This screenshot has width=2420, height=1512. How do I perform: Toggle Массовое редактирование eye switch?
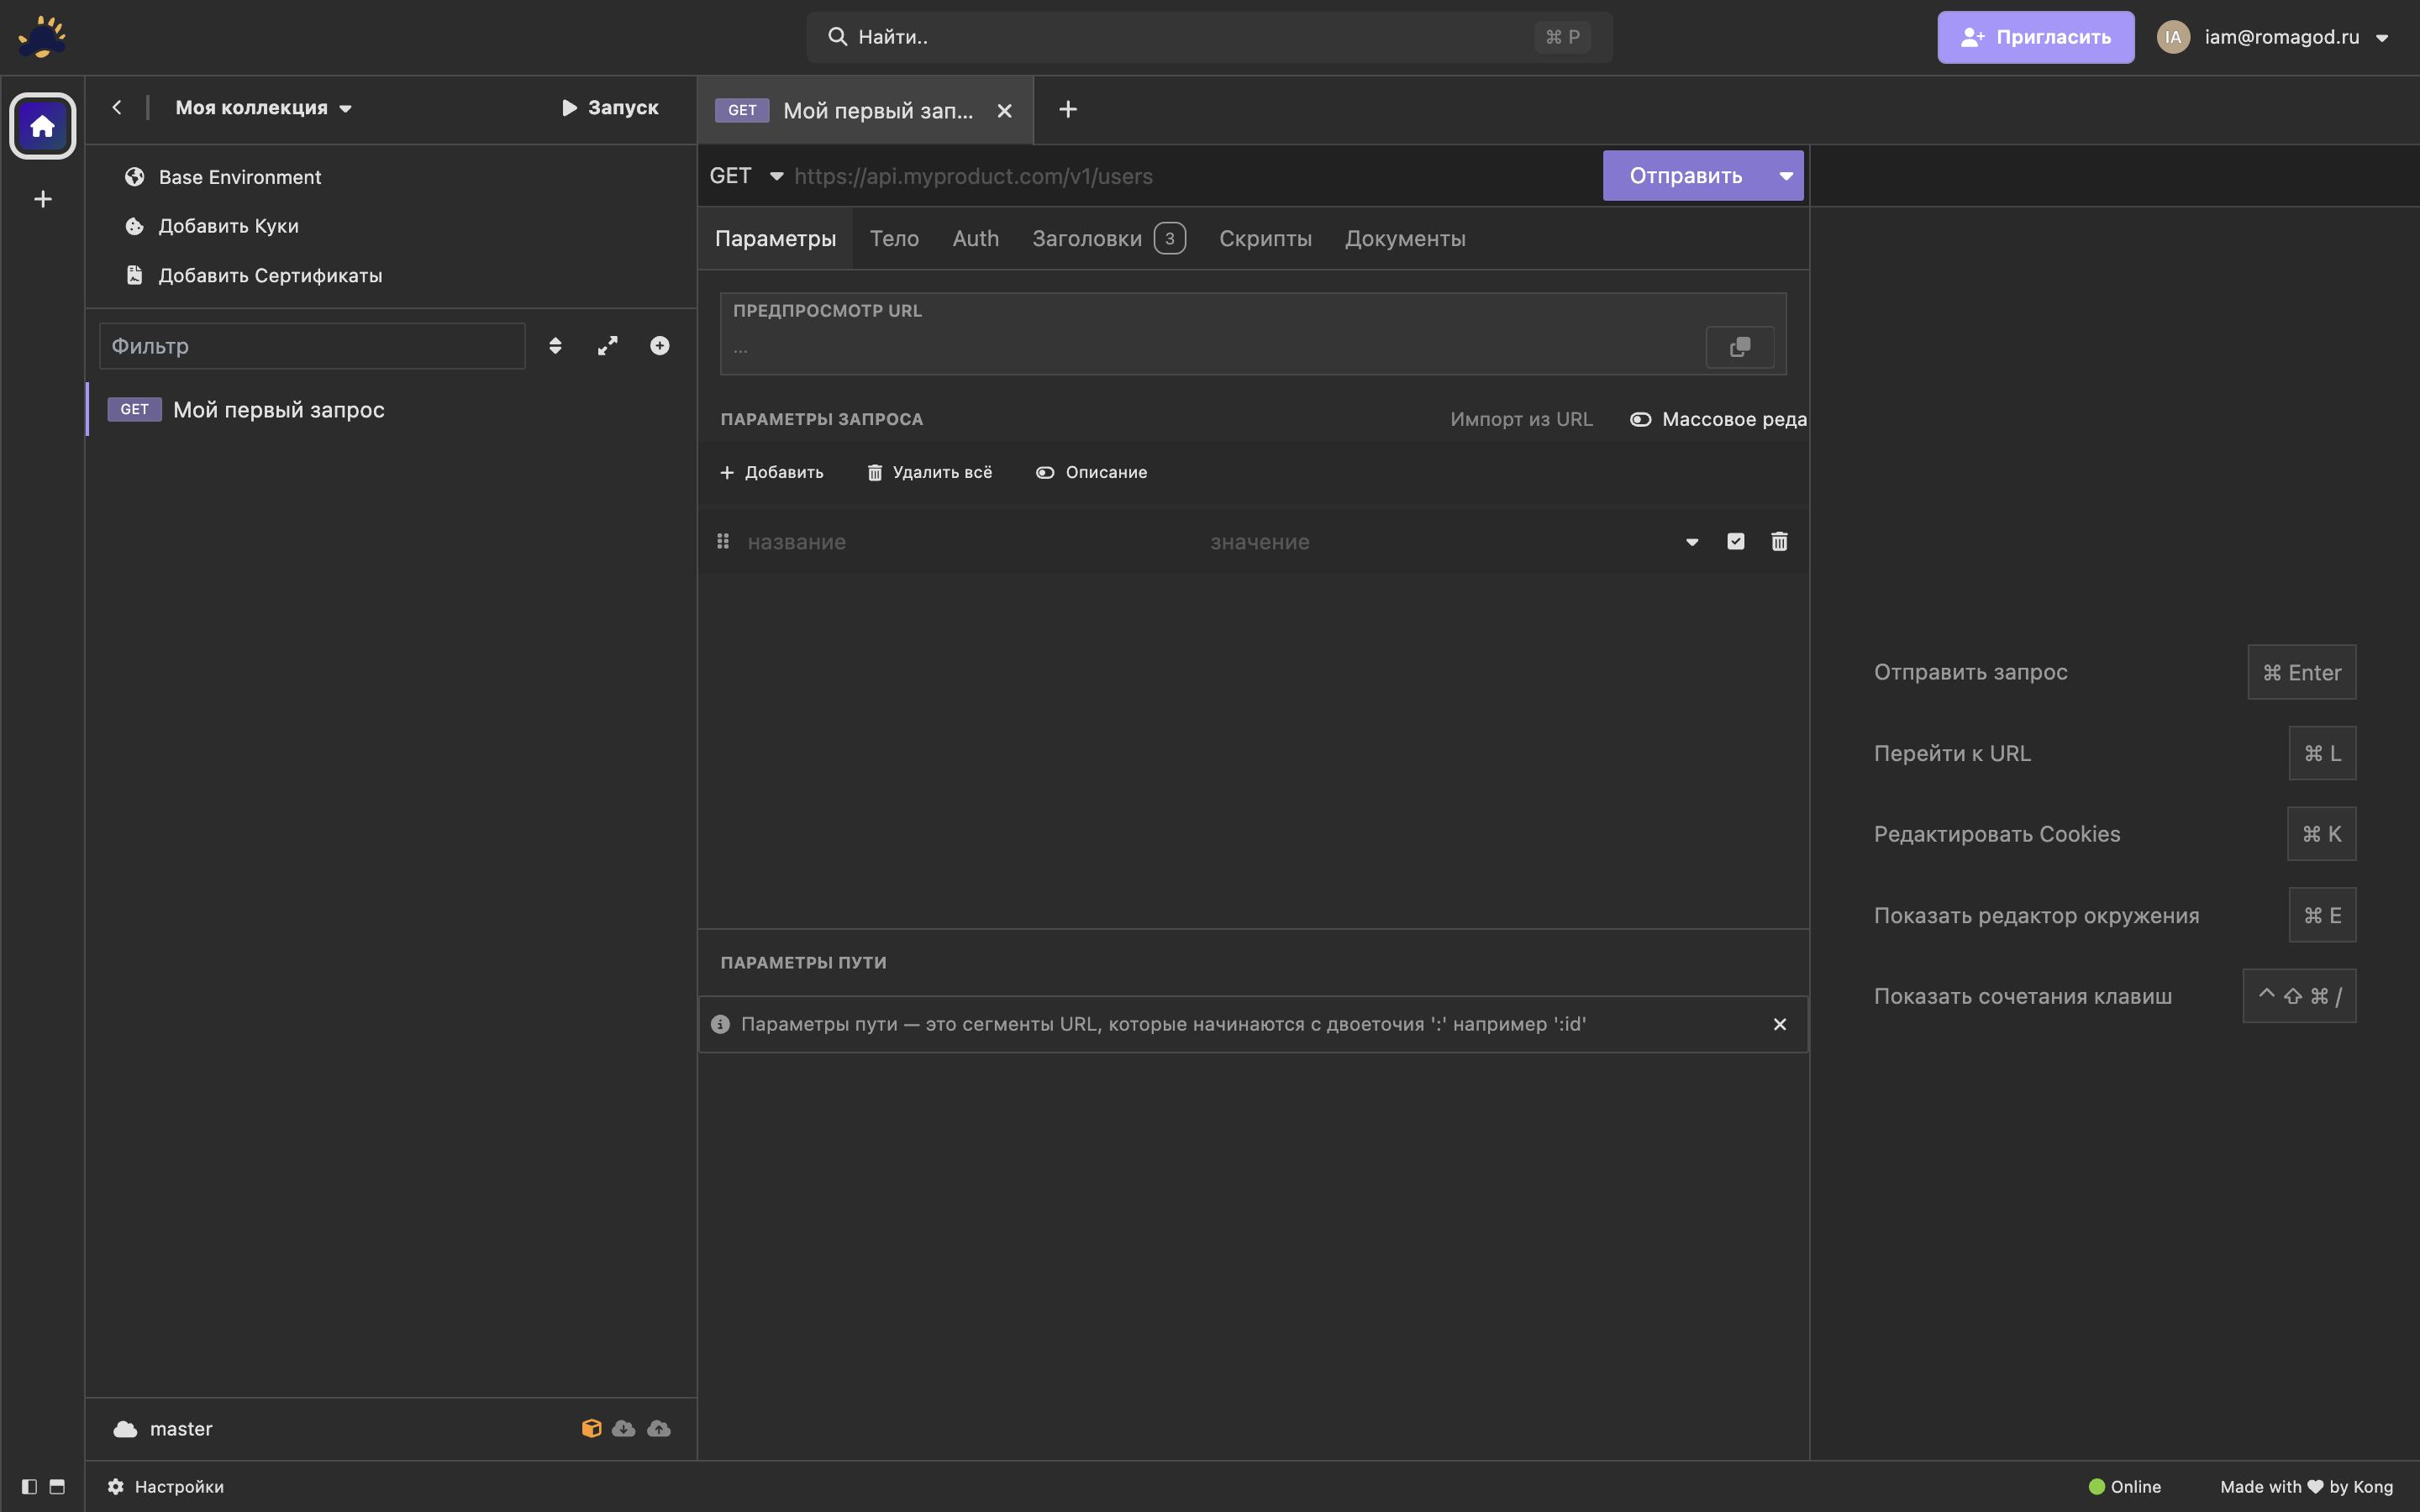coord(1640,419)
